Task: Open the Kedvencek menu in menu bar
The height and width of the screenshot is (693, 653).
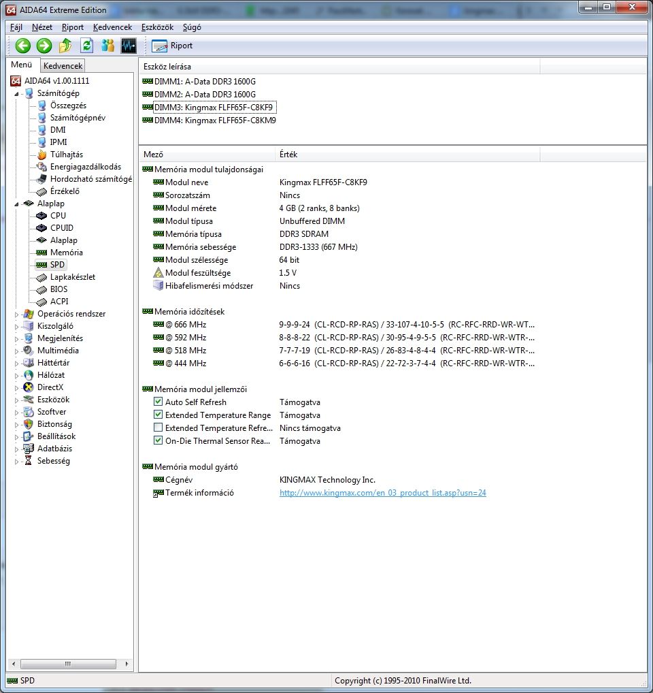Action: (113, 27)
